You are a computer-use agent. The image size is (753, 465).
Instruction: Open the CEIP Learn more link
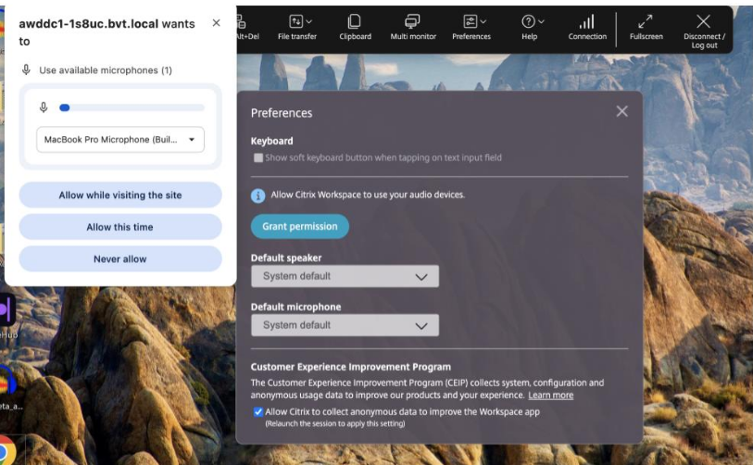(x=551, y=396)
